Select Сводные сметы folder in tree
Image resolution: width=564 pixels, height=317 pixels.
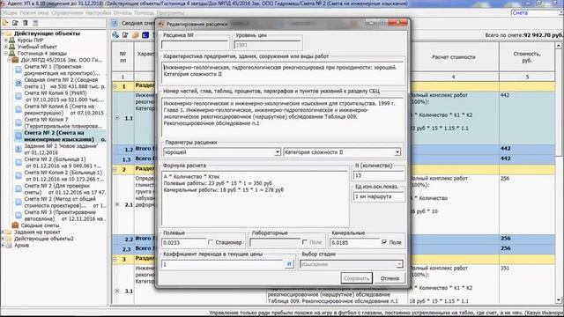coord(40,225)
